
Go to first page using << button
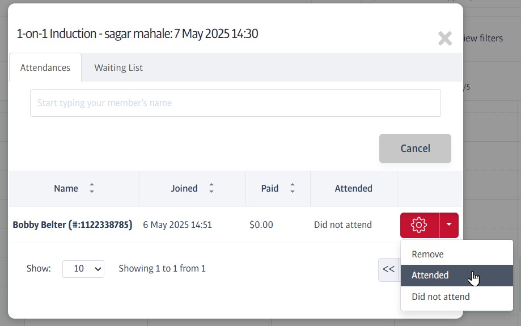[388, 269]
